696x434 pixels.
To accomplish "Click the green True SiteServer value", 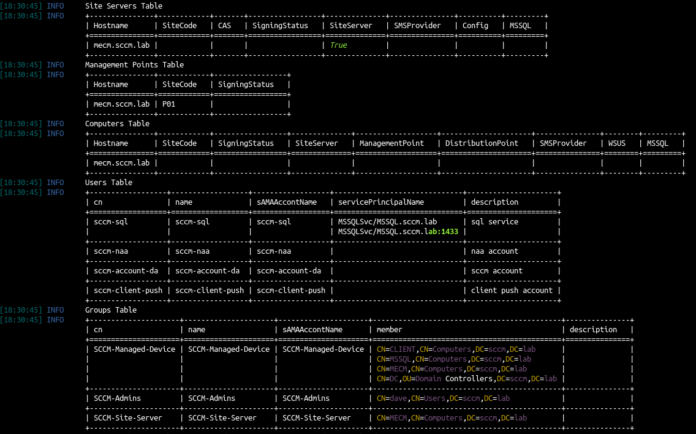I will pyautogui.click(x=338, y=45).
